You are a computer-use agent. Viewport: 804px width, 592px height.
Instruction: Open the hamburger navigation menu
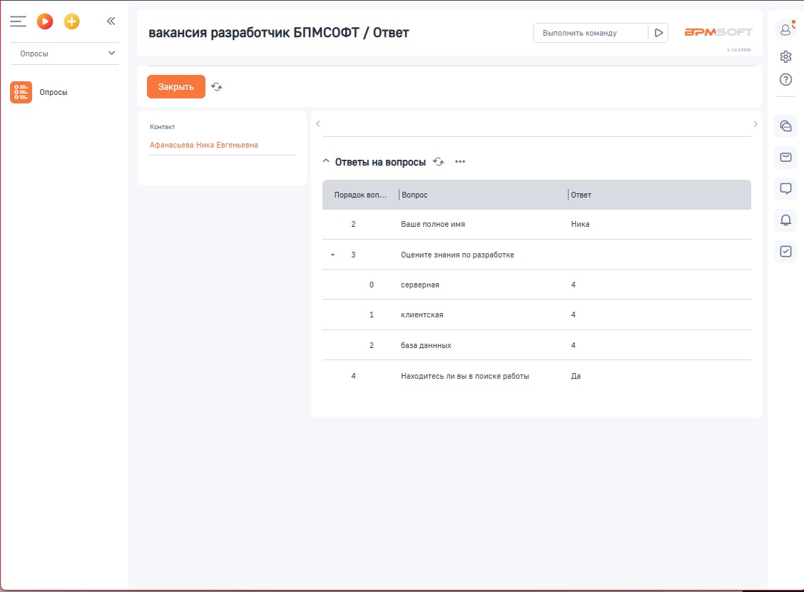click(18, 21)
